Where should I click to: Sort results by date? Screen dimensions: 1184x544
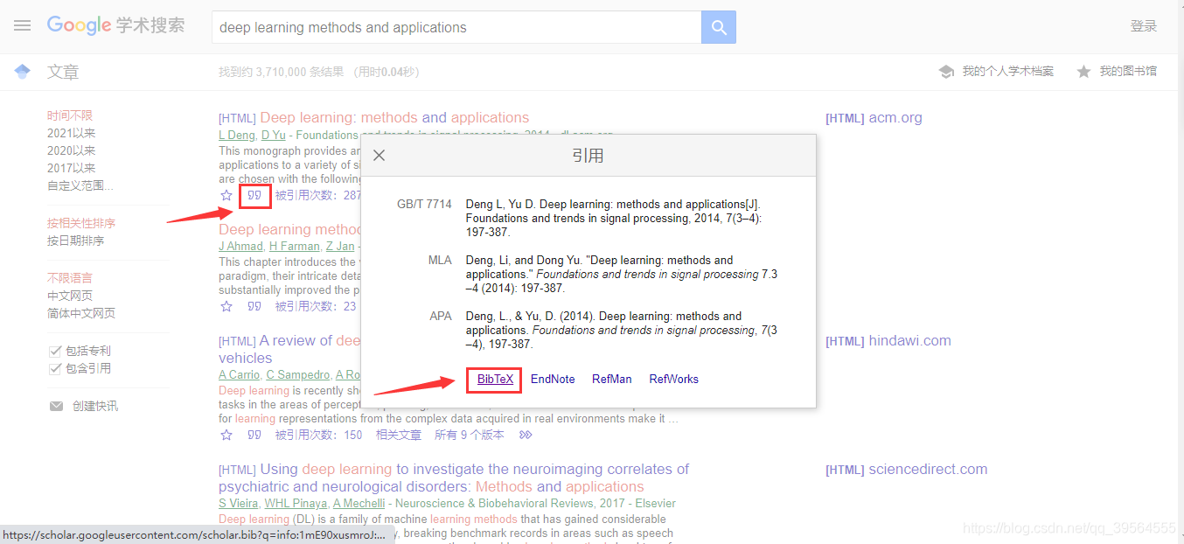click(x=75, y=241)
